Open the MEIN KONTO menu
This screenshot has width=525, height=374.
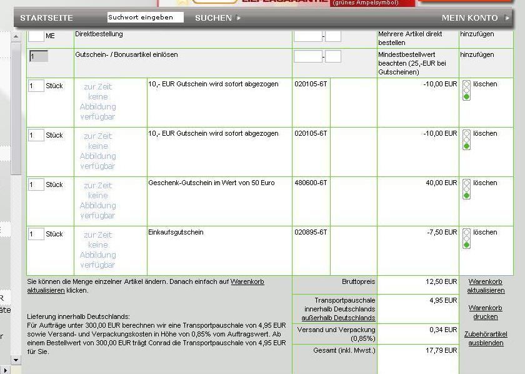pos(469,18)
